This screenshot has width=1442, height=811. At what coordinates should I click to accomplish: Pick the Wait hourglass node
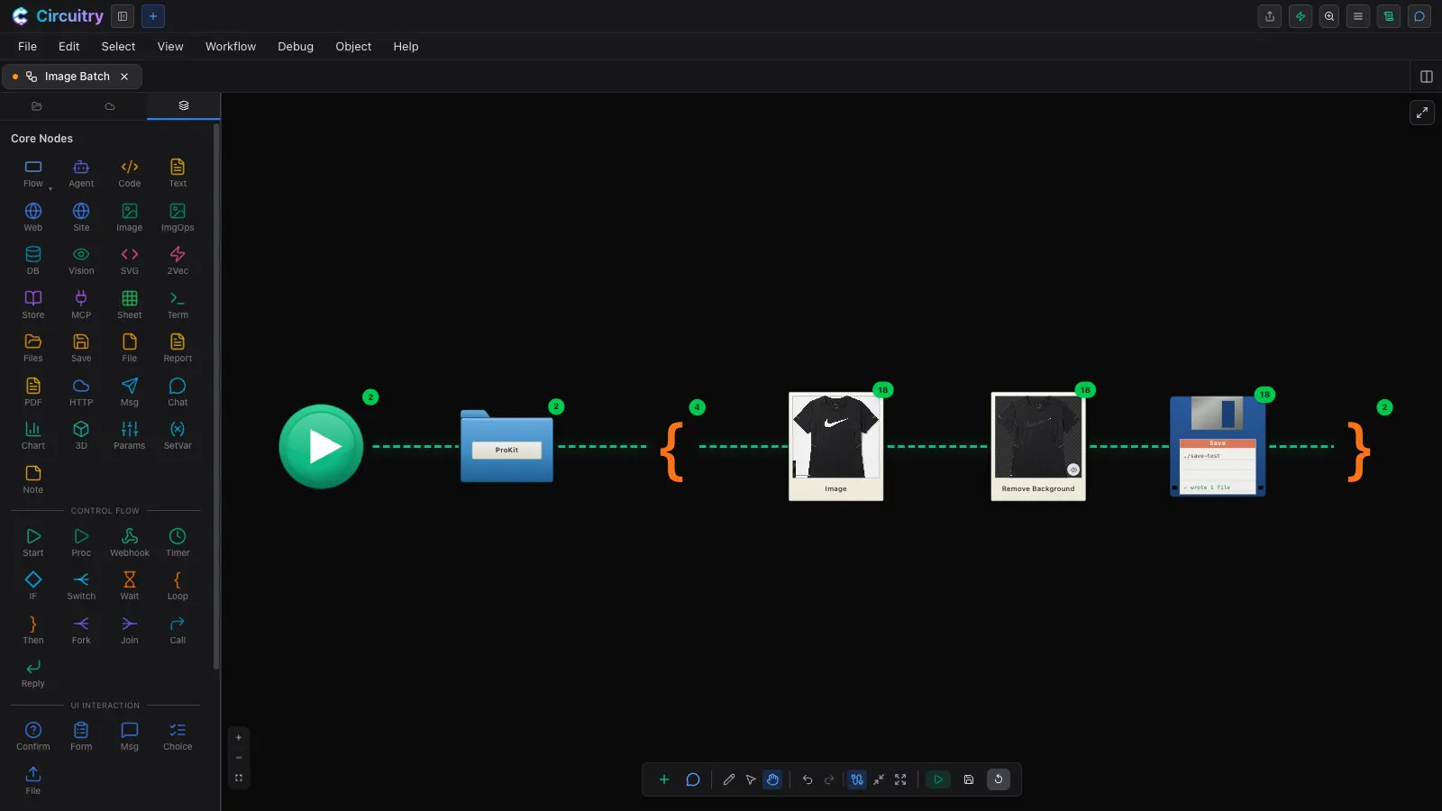[130, 586]
